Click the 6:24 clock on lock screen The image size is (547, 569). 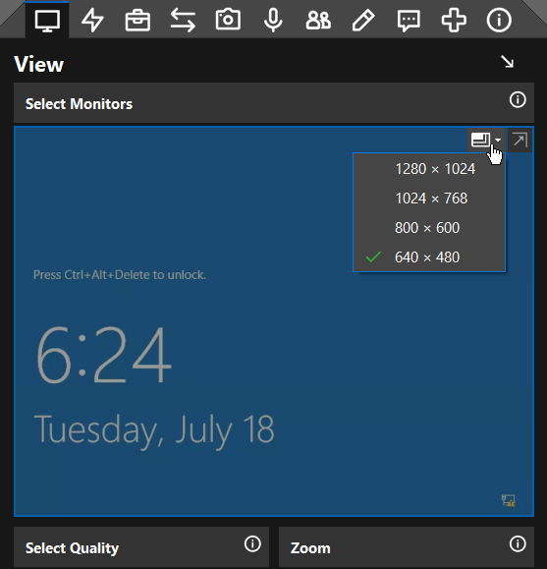point(104,354)
